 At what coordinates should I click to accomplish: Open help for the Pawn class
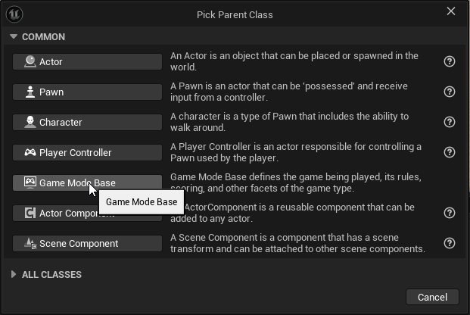pyautogui.click(x=450, y=92)
